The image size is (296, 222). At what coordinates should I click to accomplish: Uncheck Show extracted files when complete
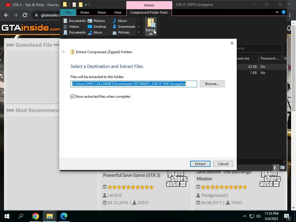[x=72, y=97]
